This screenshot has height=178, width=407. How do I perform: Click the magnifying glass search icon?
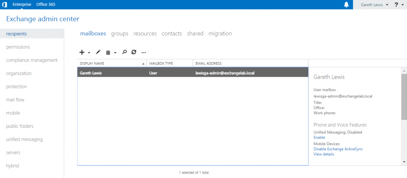click(124, 52)
